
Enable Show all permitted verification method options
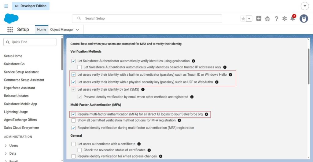point(73,120)
